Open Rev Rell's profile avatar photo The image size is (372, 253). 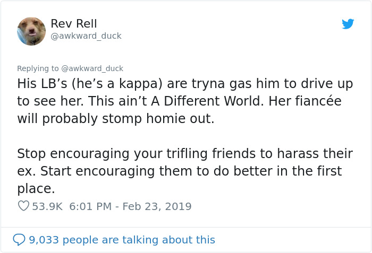pos(31,31)
